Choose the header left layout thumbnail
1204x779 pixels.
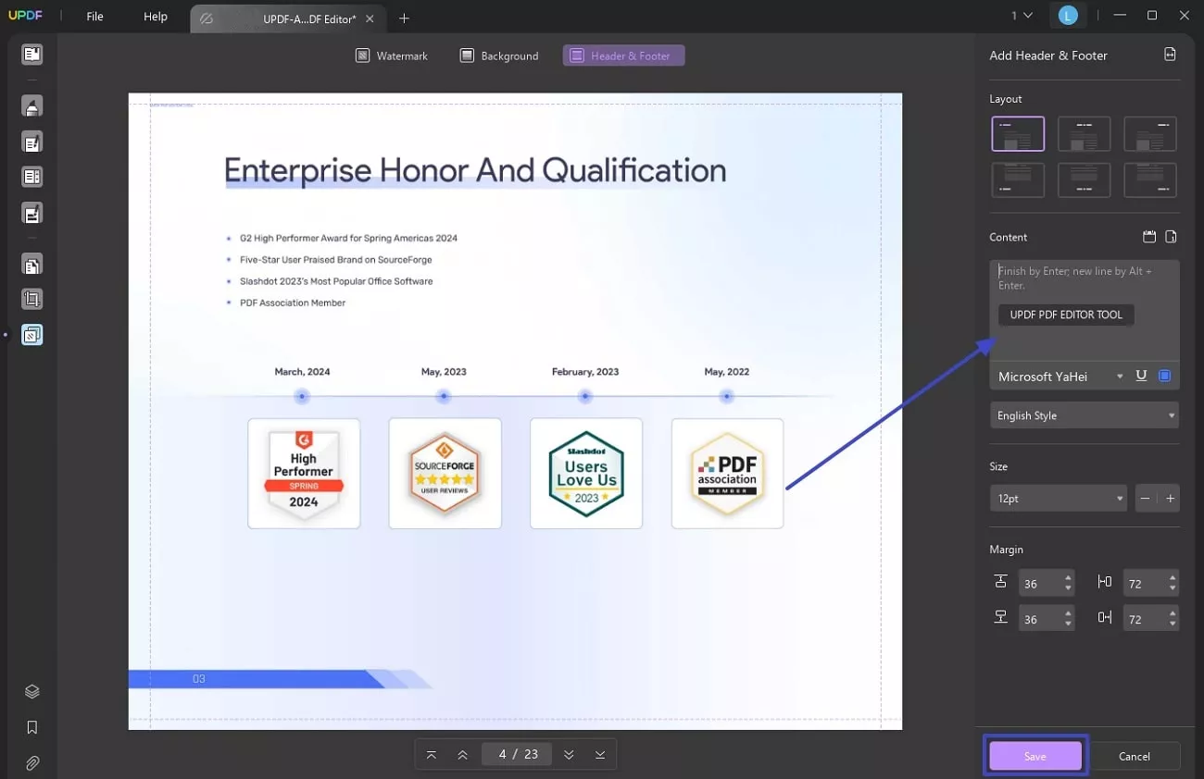1018,134
